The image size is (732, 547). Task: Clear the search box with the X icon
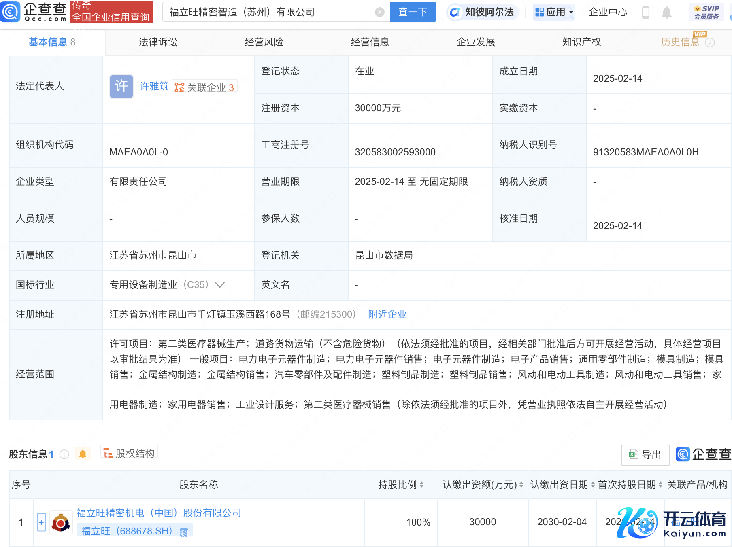(379, 12)
